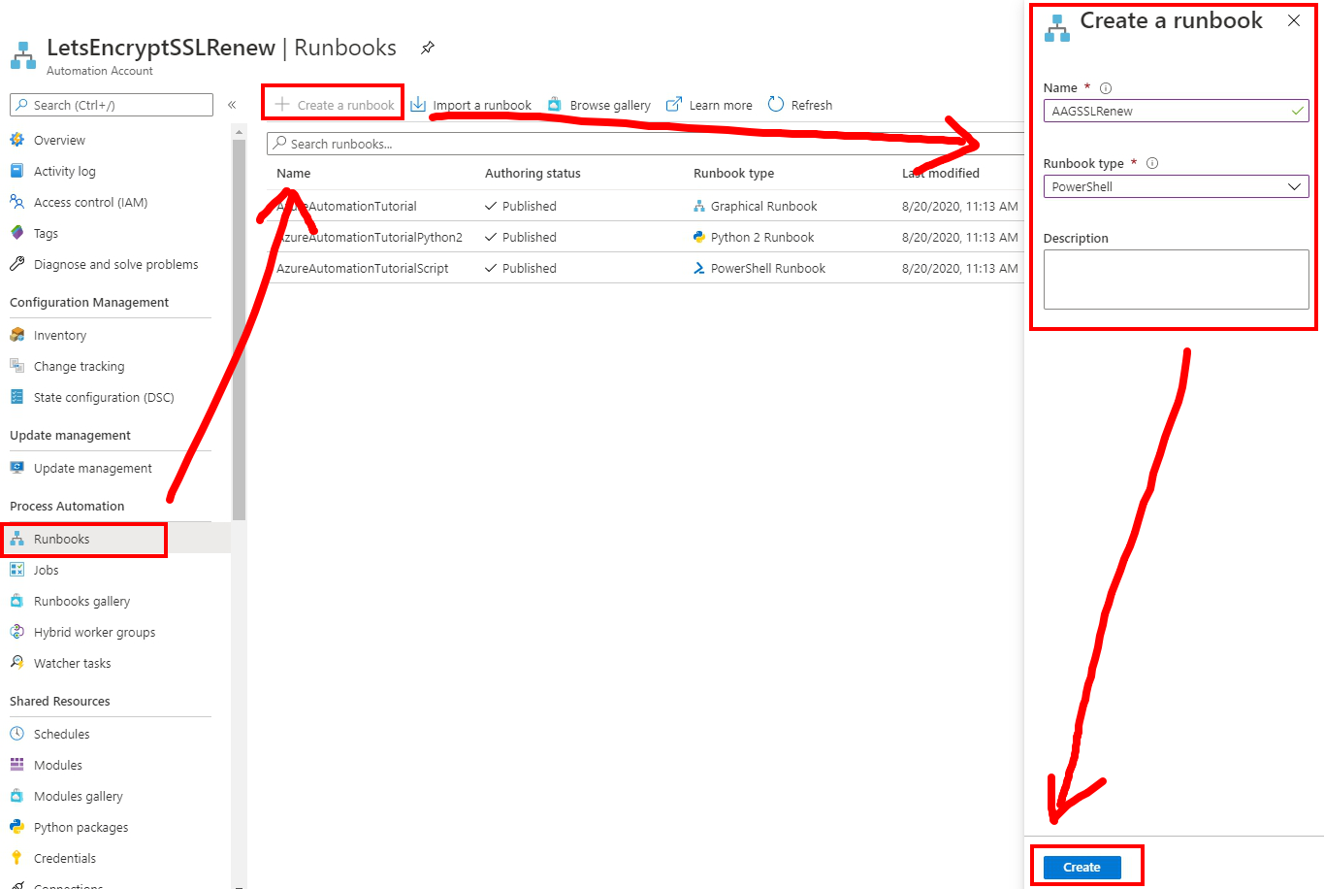Click the Access control (IAM) icon

click(16, 202)
